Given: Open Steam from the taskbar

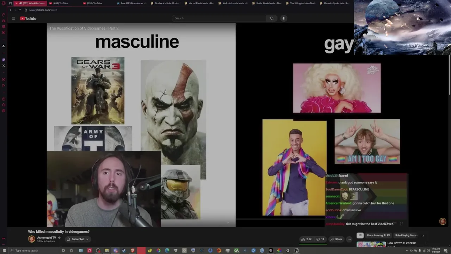Looking at the screenshot, I should tap(124, 250).
